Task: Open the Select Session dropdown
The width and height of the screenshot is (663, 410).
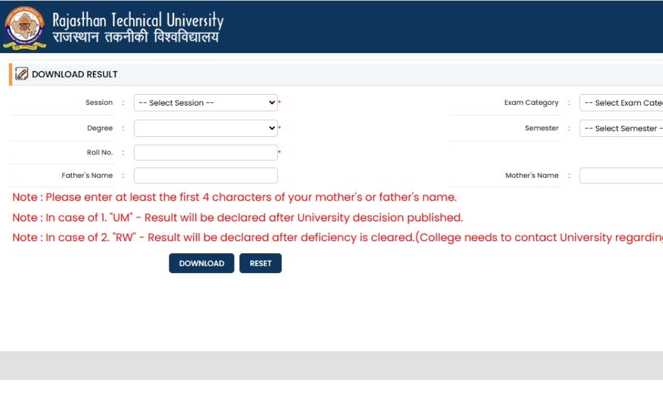Action: click(206, 103)
